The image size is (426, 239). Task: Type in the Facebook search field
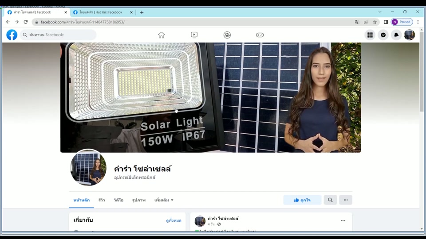pos(60,35)
